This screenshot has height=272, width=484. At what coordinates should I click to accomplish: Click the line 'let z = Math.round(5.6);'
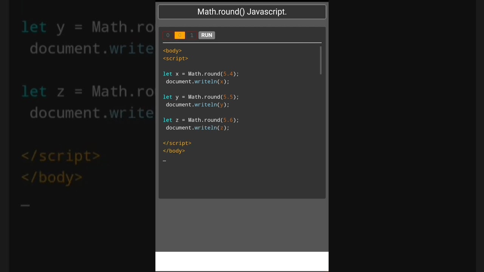click(x=201, y=120)
